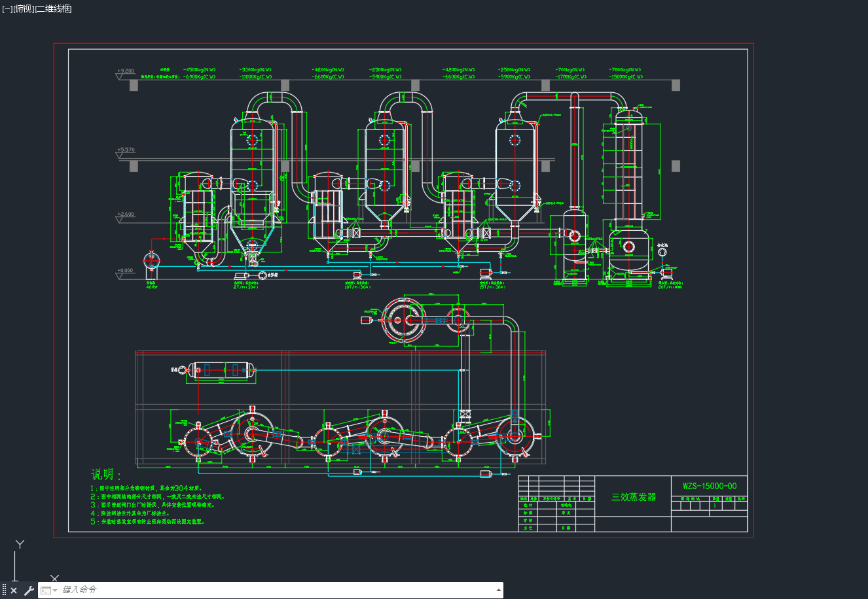Select the +5.570 elevation label
The height and width of the screenshot is (599, 868).
pyautogui.click(x=126, y=150)
